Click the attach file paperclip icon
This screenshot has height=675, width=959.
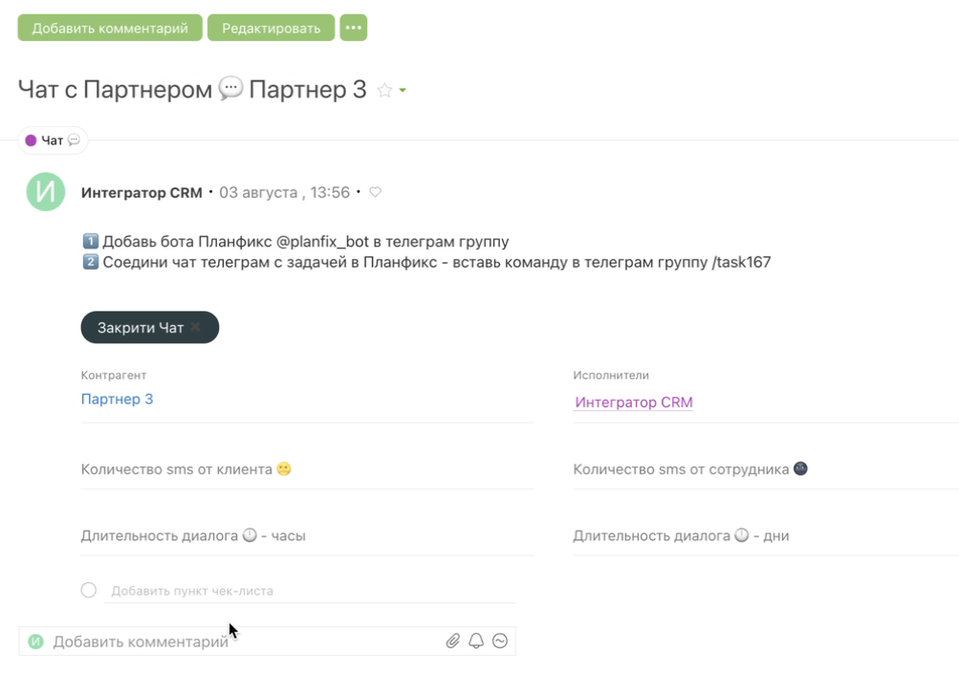[453, 642]
